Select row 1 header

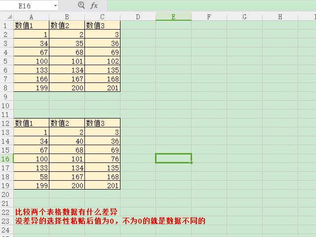pos(5,26)
